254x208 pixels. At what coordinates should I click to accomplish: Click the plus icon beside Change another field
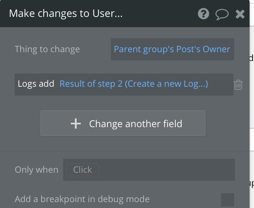[76, 123]
